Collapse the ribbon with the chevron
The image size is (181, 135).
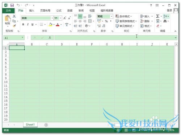point(175,31)
